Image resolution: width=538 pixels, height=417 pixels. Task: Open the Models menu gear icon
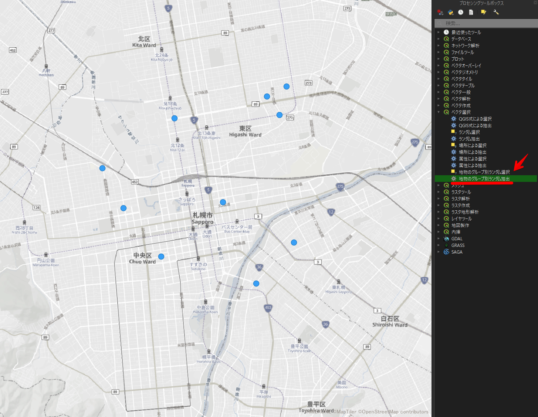point(440,12)
